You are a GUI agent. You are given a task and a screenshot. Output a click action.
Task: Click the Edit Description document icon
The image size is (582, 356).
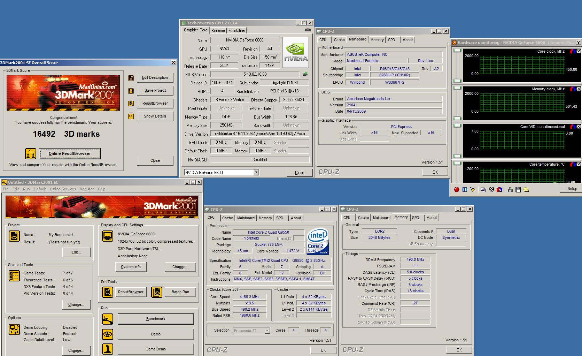tap(131, 78)
